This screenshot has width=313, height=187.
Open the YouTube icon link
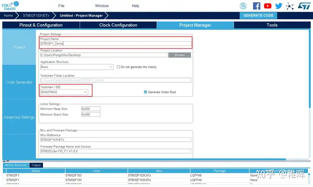click(267, 6)
